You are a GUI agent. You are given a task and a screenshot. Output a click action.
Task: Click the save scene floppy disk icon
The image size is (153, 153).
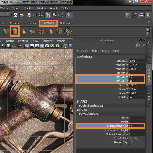(29, 15)
